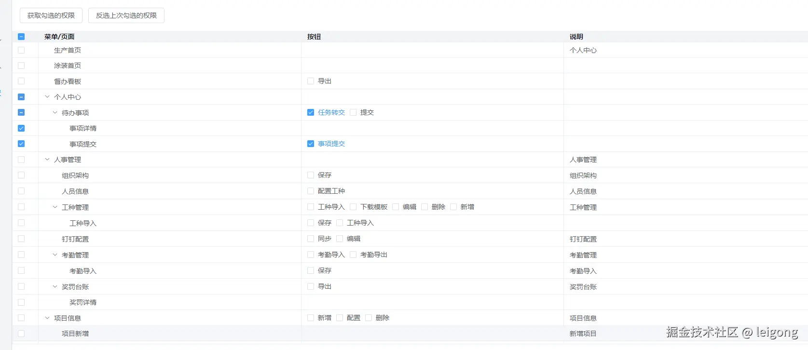The width and height of the screenshot is (808, 350).
Task: Collapse the 奖罚台账 tree node
Action: pos(55,286)
